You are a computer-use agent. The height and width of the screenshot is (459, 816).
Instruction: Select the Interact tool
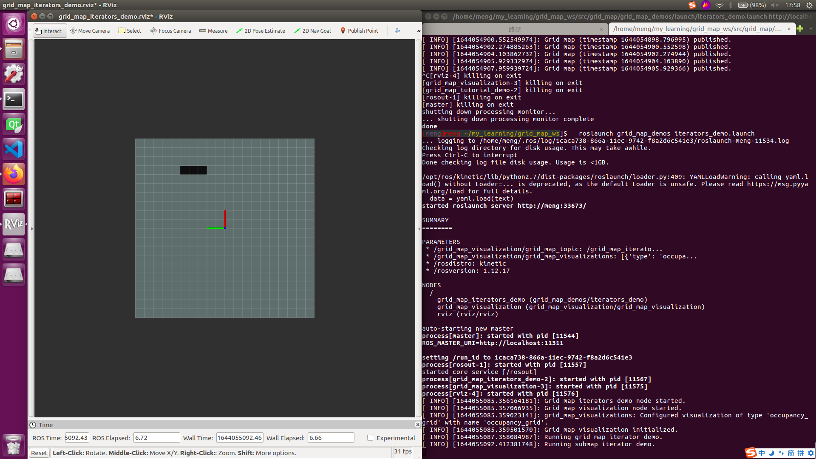click(x=49, y=31)
